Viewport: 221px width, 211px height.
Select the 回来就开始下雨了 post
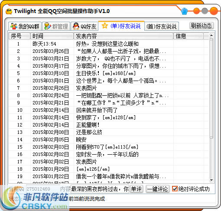(109, 110)
